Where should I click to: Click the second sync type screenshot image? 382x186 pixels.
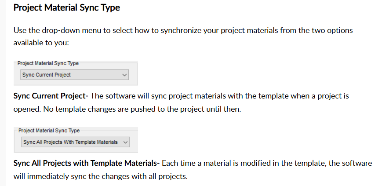(x=76, y=140)
